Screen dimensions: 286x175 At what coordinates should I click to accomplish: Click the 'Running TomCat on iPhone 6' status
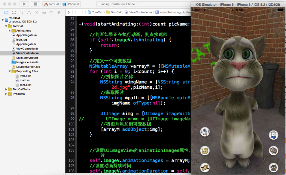coord(118,4)
